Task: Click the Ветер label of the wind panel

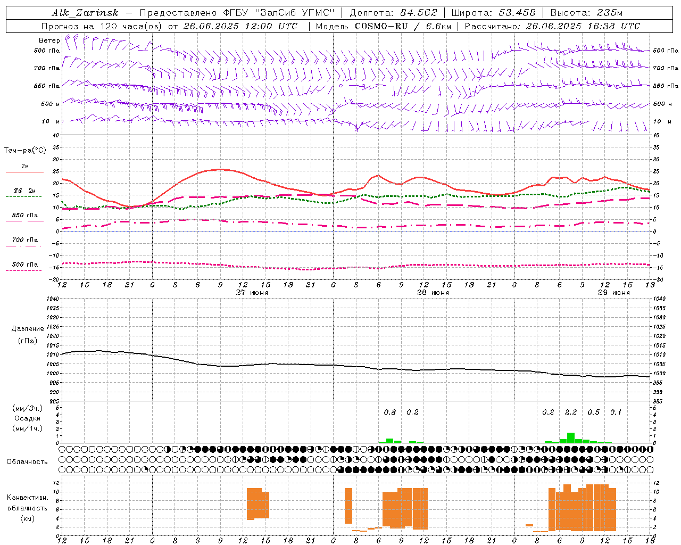Action: tap(49, 40)
